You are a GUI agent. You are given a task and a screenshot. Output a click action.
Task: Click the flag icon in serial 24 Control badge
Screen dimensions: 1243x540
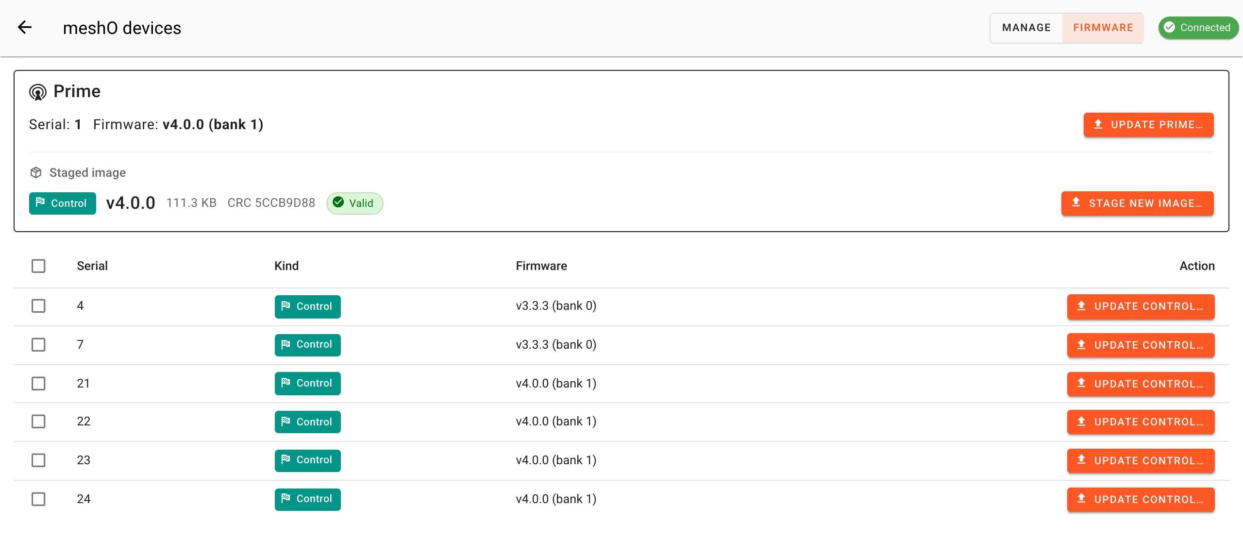[286, 498]
